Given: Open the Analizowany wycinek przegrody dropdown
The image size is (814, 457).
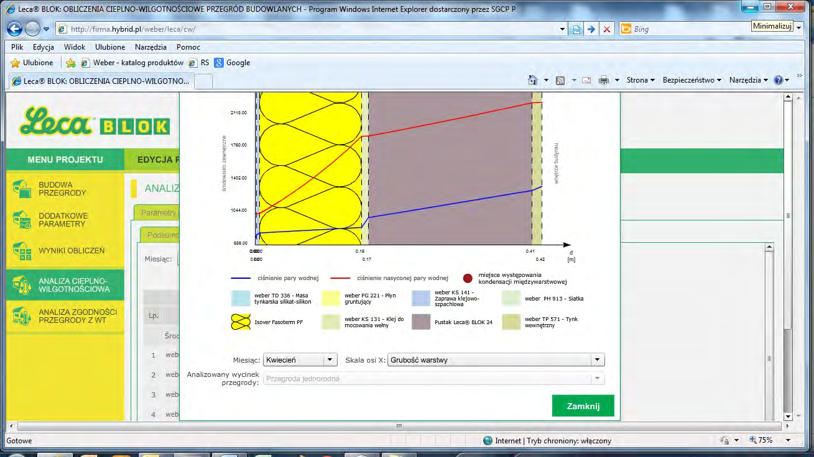Looking at the screenshot, I should pyautogui.click(x=433, y=379).
